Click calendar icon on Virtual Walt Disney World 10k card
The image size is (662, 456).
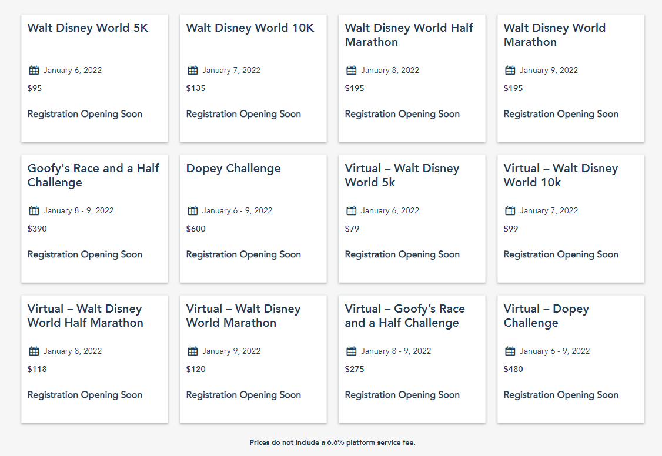pyautogui.click(x=510, y=211)
